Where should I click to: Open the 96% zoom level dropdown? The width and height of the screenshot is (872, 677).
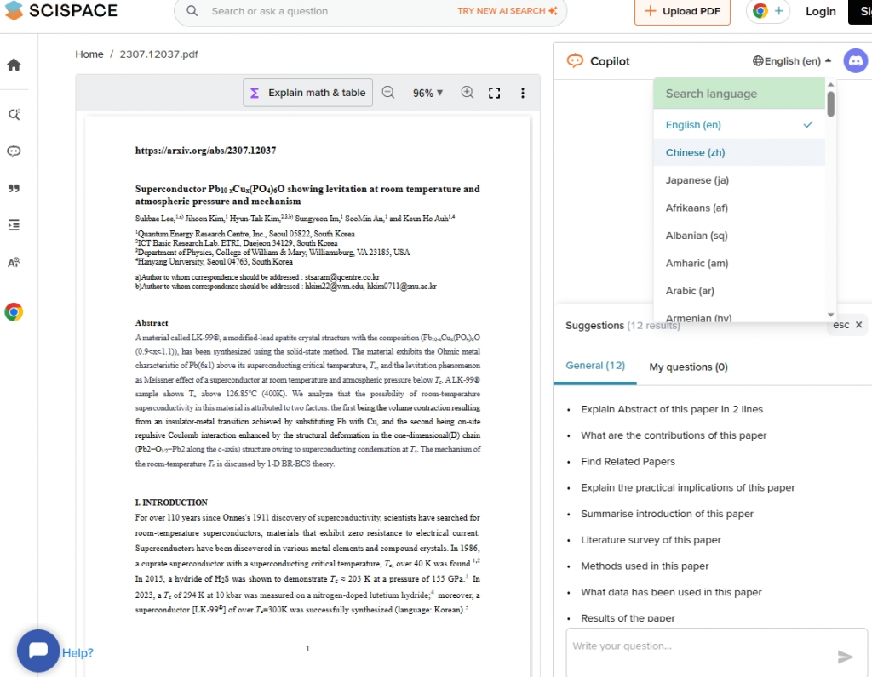click(427, 93)
